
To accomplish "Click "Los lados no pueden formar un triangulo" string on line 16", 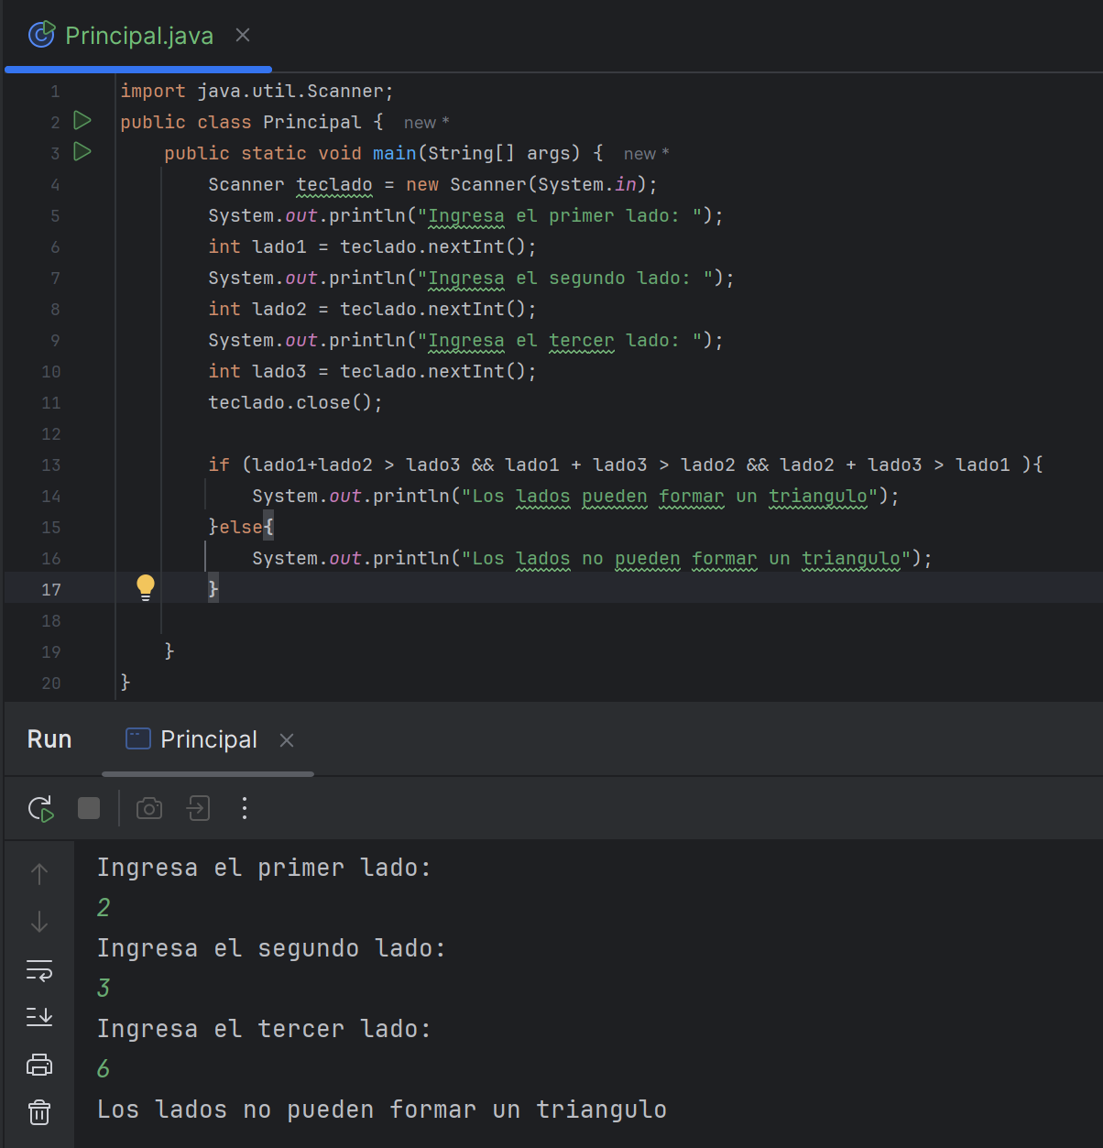I will tap(686, 559).
